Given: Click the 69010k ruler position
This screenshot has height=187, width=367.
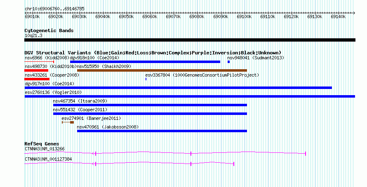Looking at the screenshot, I should coord(32,16).
